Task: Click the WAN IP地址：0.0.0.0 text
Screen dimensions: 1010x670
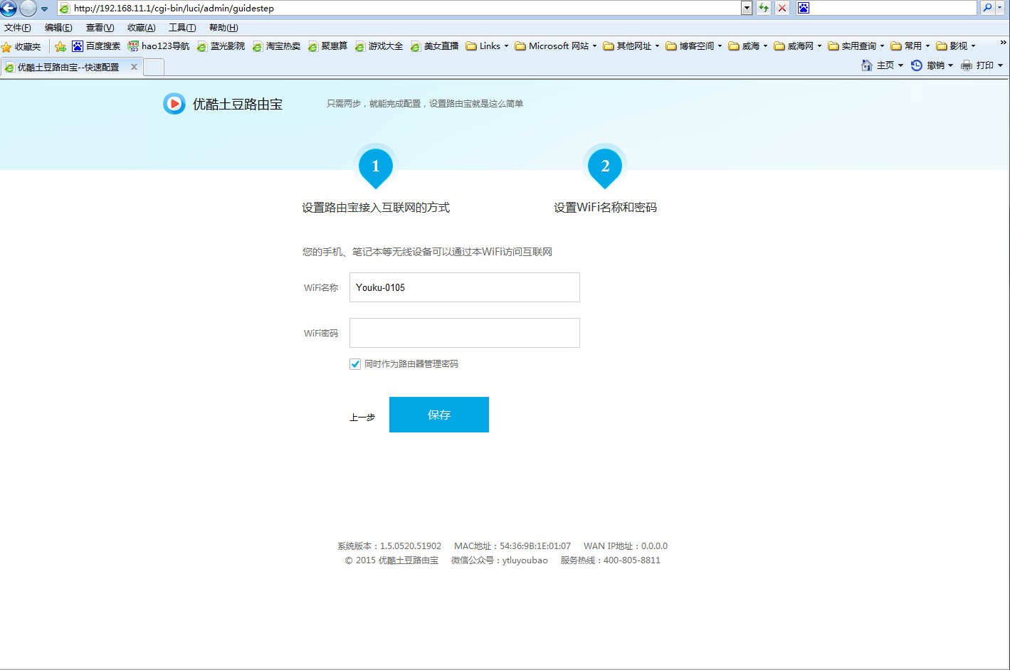Action: point(626,546)
